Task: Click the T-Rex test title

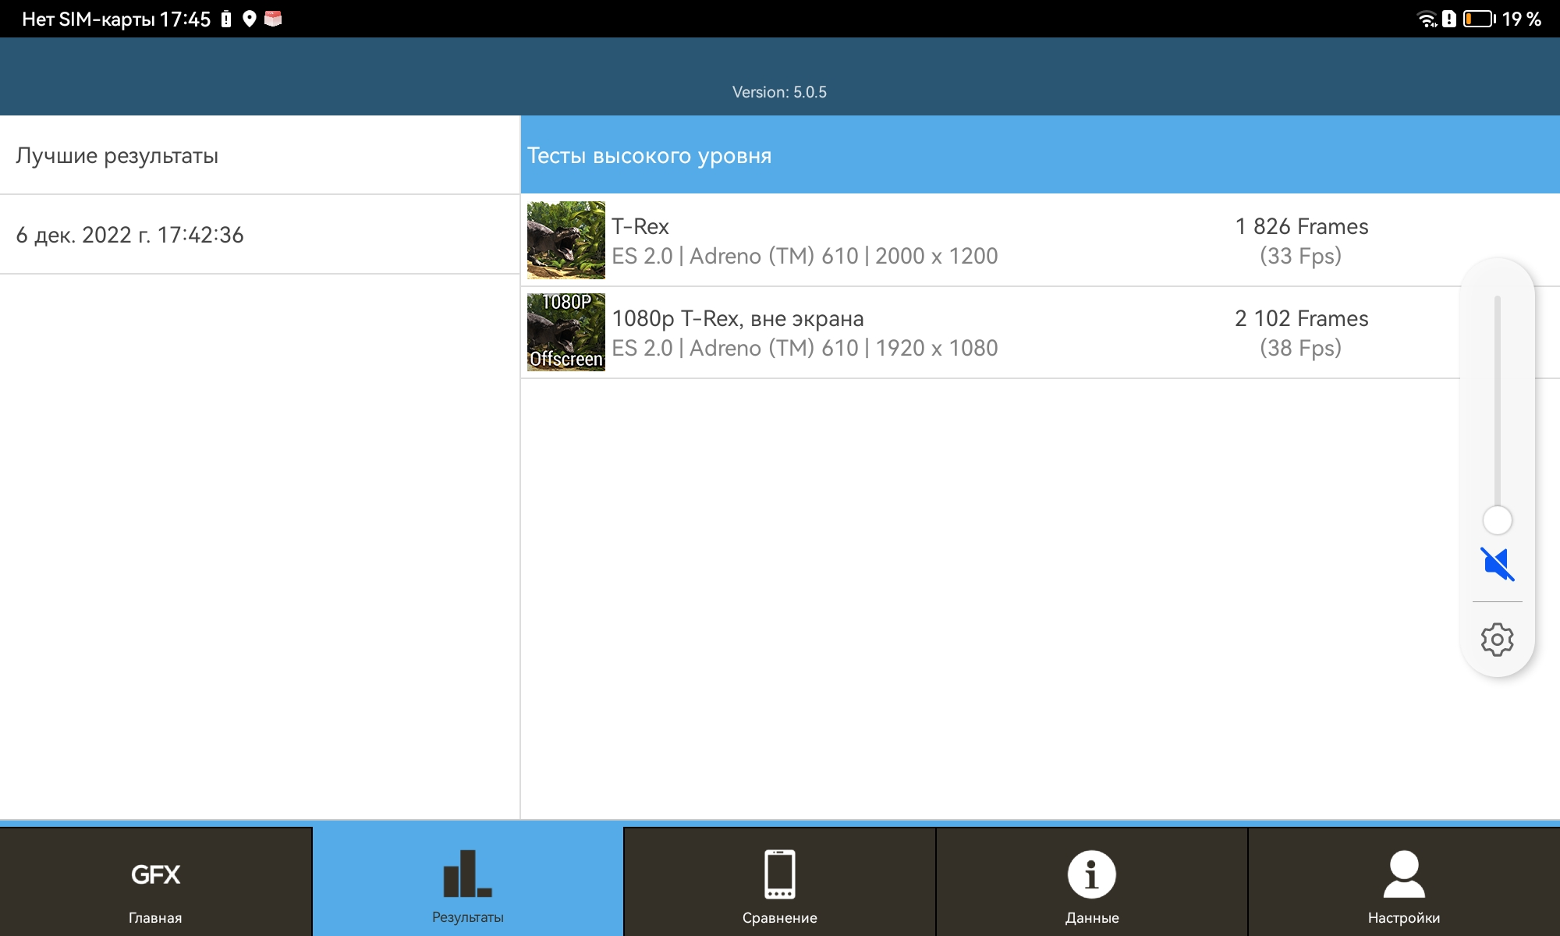Action: (640, 226)
